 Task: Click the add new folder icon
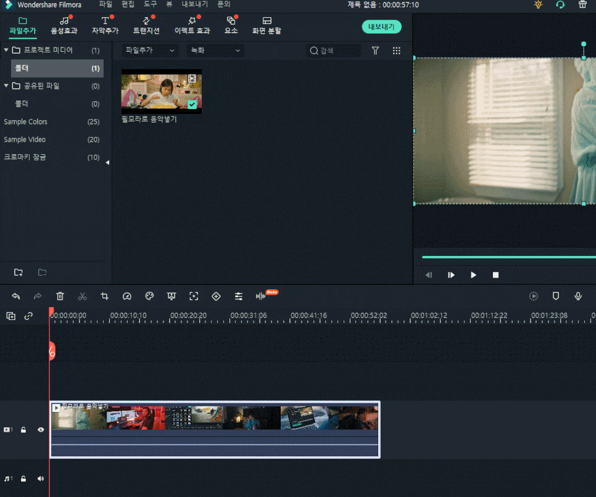pyautogui.click(x=19, y=272)
